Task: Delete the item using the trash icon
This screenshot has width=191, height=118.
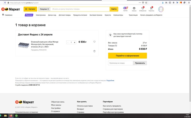Action: click(94, 51)
